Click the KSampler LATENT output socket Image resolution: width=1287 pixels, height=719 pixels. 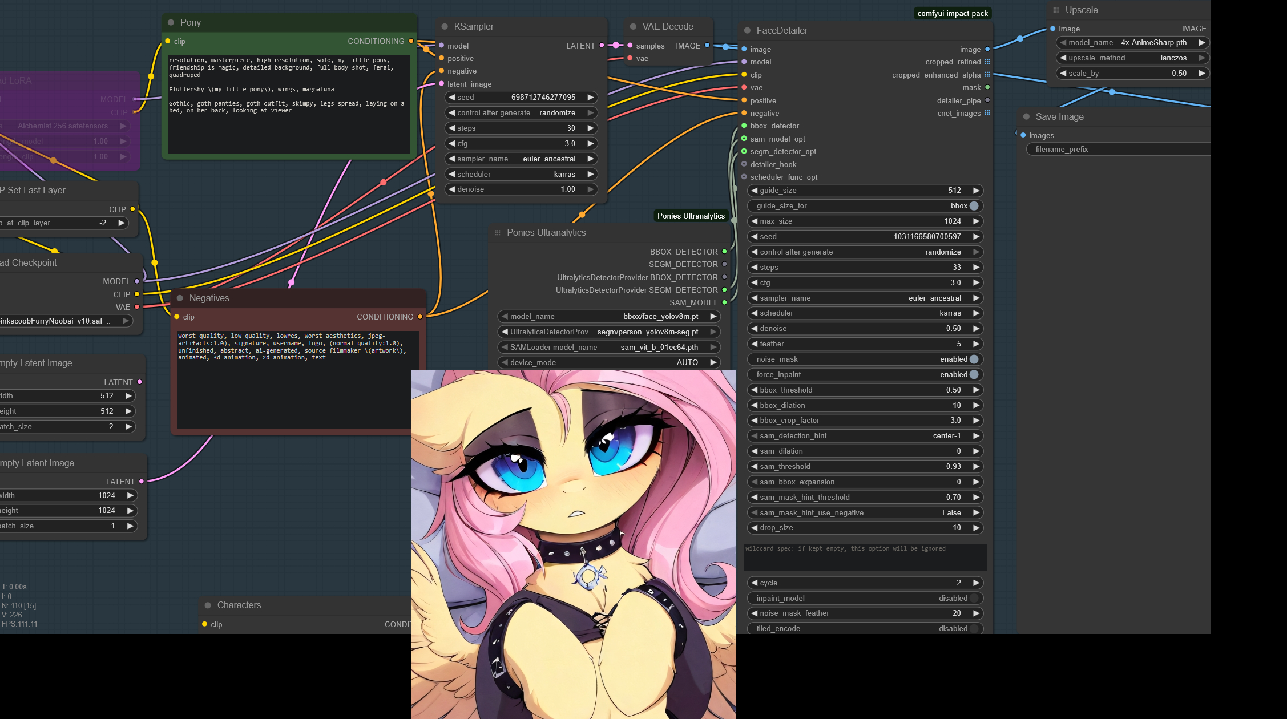pos(602,46)
